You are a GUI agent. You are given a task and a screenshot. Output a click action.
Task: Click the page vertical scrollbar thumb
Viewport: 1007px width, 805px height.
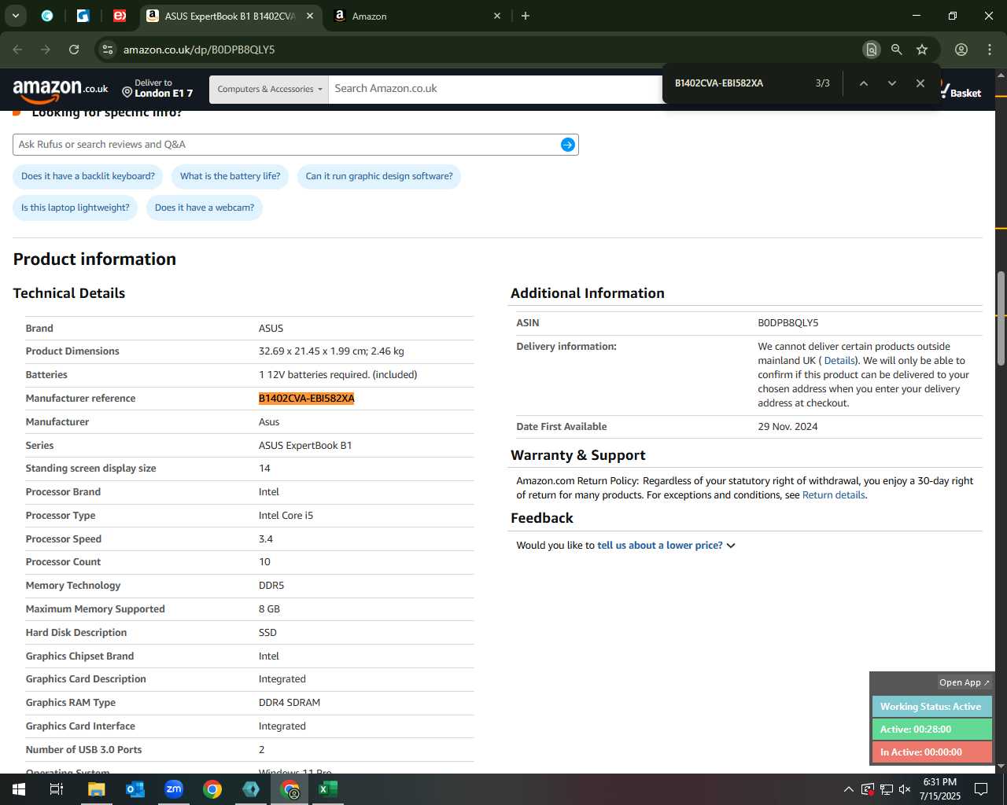1001,317
